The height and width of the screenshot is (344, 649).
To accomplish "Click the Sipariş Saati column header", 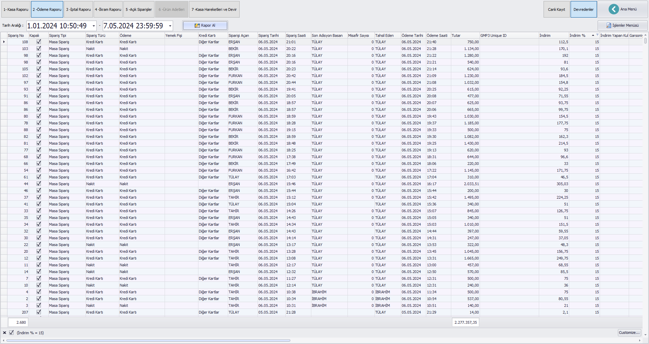I will (298, 35).
